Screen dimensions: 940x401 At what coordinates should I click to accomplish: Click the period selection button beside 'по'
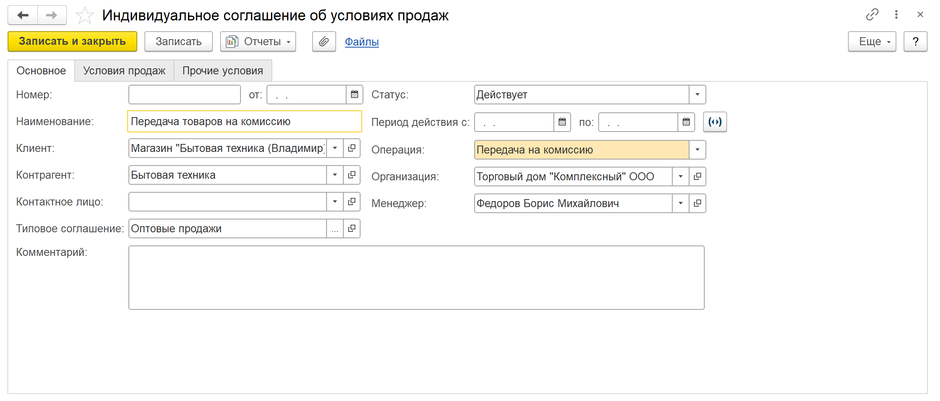pos(715,122)
